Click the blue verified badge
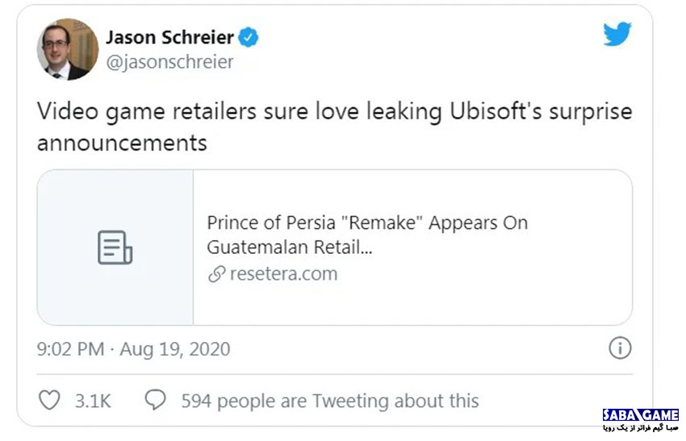This screenshot has width=686, height=441. 248,37
